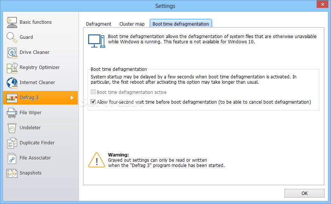Open the Duplicate Finder documents icon
Screen dimensions: 331x204
[12, 143]
